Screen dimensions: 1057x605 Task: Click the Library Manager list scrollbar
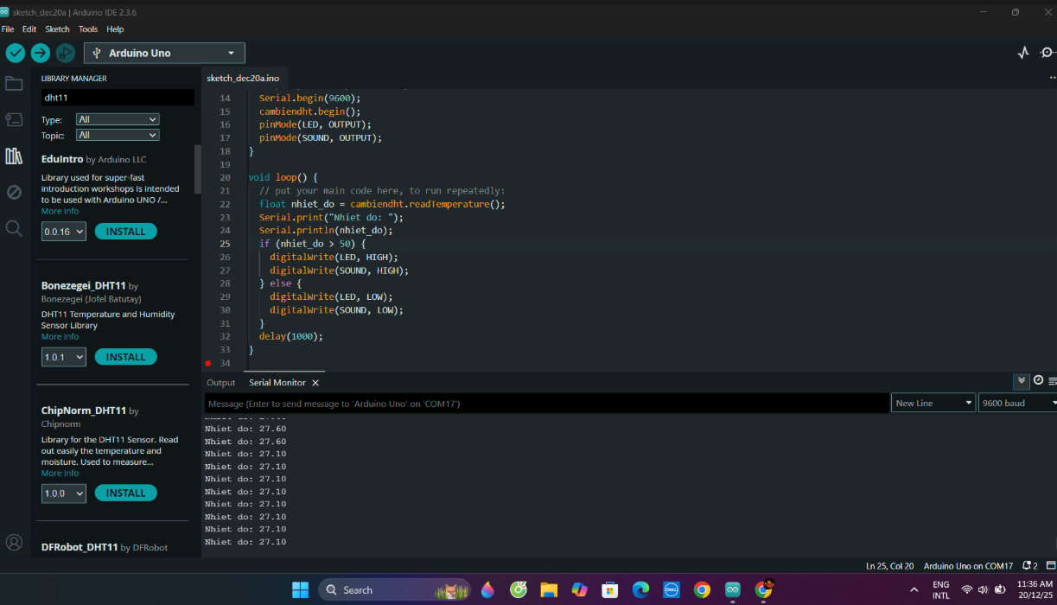pyautogui.click(x=198, y=169)
